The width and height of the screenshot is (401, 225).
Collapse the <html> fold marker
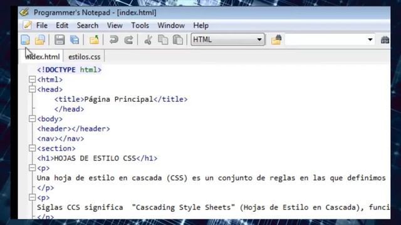coord(32,79)
